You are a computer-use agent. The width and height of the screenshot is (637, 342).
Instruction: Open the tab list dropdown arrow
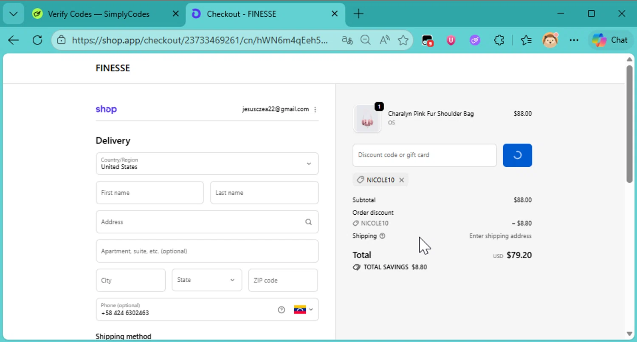(x=14, y=14)
